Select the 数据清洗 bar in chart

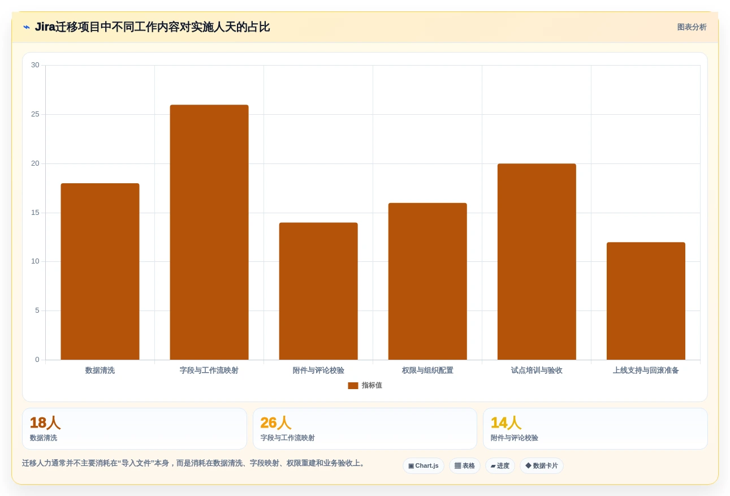coord(100,271)
